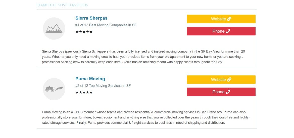Image resolution: width=294 pixels, height=138 pixels.
Task: Click the first star of Sierra Sherpas rating
Action: (x=77, y=32)
